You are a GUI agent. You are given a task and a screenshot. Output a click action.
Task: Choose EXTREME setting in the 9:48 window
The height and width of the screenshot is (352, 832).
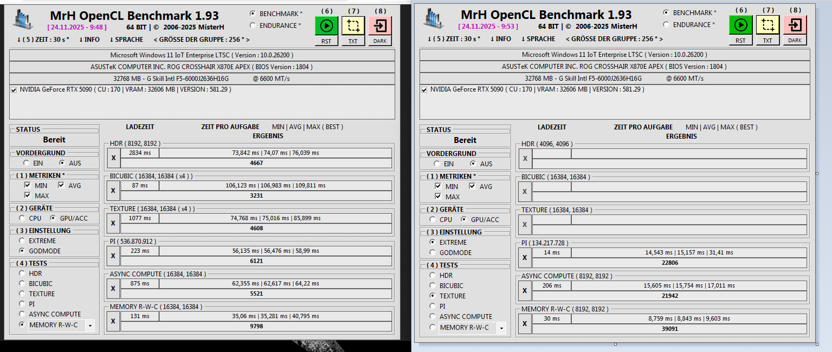pos(22,240)
